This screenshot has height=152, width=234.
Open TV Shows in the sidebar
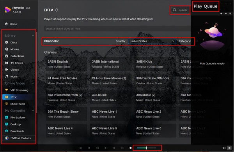click(x=14, y=63)
